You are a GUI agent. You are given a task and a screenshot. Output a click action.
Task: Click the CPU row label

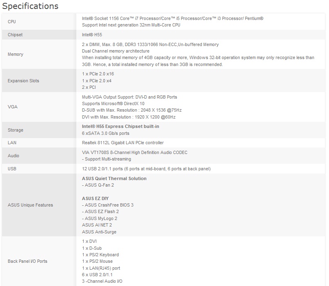pos(12,22)
